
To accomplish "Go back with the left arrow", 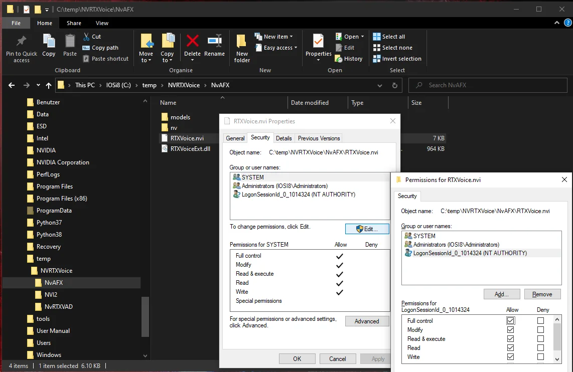I will click(x=12, y=85).
